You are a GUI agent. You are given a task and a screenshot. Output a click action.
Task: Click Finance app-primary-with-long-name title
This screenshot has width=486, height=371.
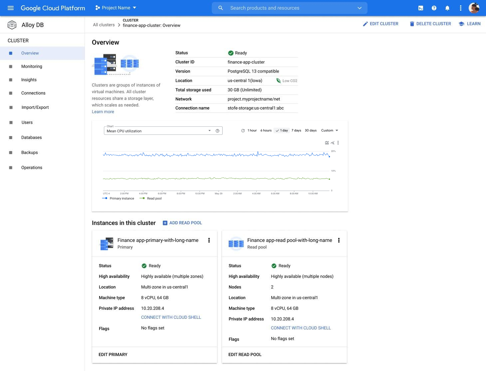coord(158,240)
